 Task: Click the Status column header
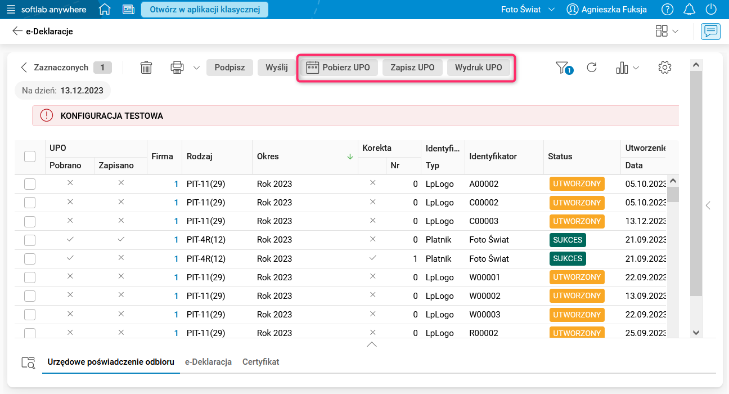[x=582, y=156]
